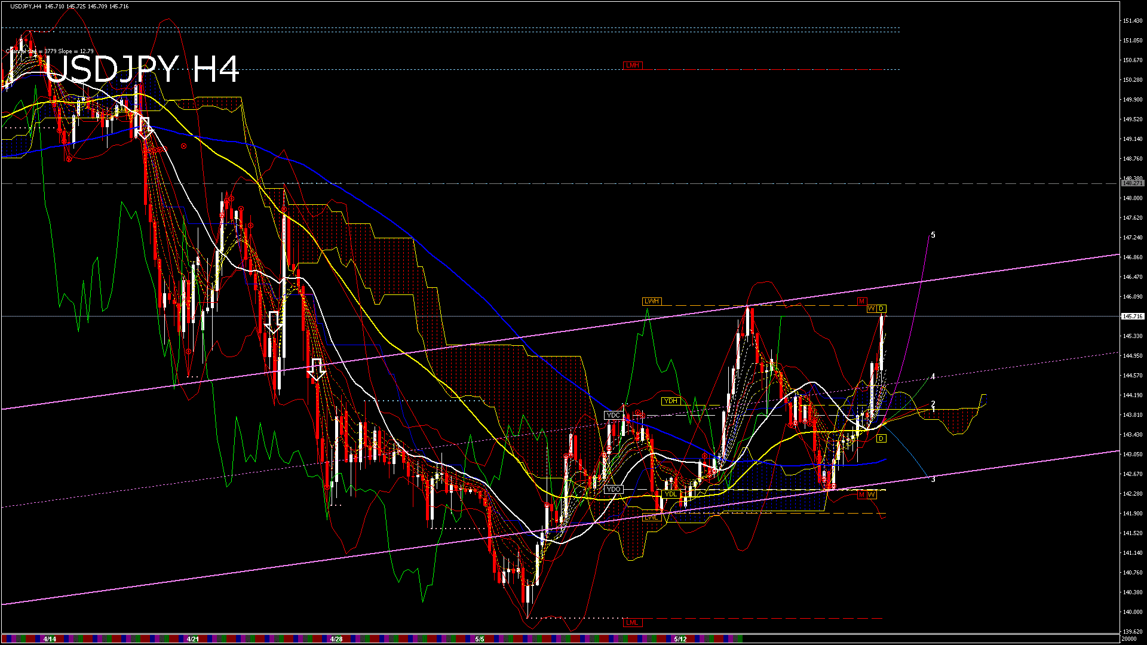Click the red LMH level label

(x=633, y=65)
